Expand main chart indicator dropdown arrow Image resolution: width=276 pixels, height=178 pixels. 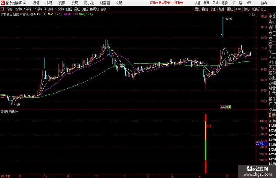[32, 14]
